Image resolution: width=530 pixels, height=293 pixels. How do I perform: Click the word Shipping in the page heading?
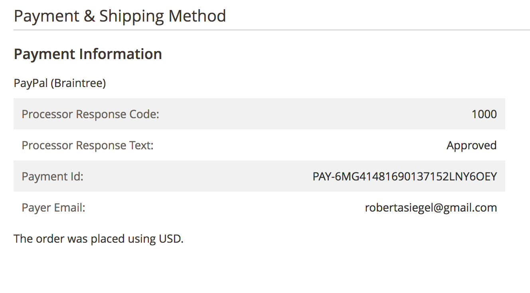132,16
